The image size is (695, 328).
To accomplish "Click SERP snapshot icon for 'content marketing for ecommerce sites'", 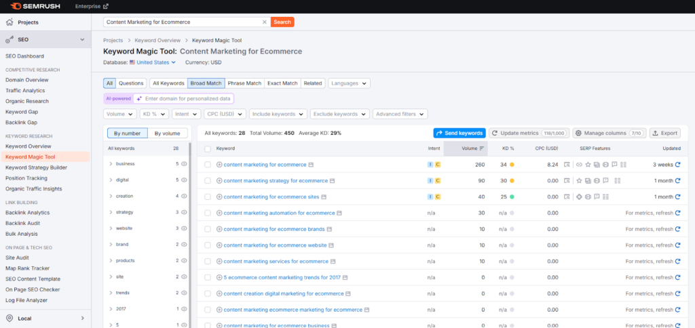I will 567,197.
